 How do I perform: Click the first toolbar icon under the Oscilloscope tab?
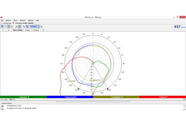pos(2,26)
